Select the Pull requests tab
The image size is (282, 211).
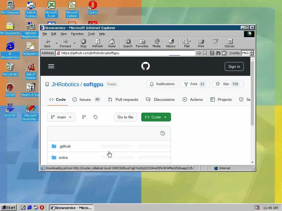123,99
